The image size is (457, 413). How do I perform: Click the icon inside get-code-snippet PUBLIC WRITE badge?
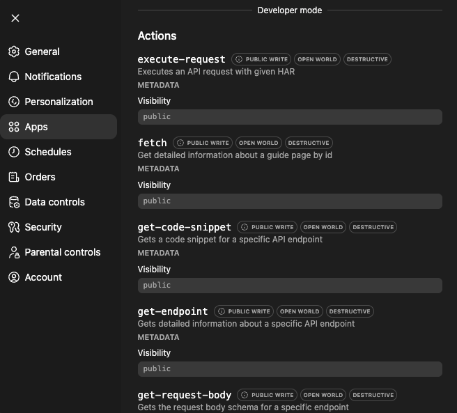245,227
